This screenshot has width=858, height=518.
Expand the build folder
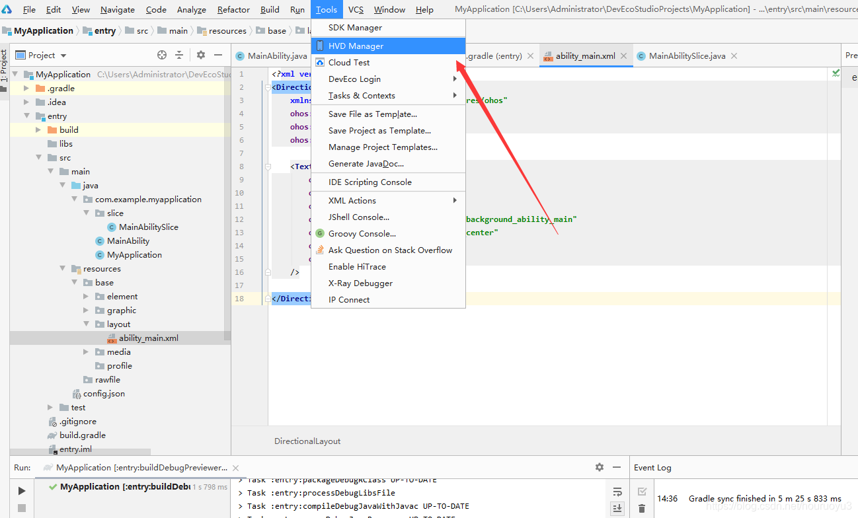[x=38, y=129]
